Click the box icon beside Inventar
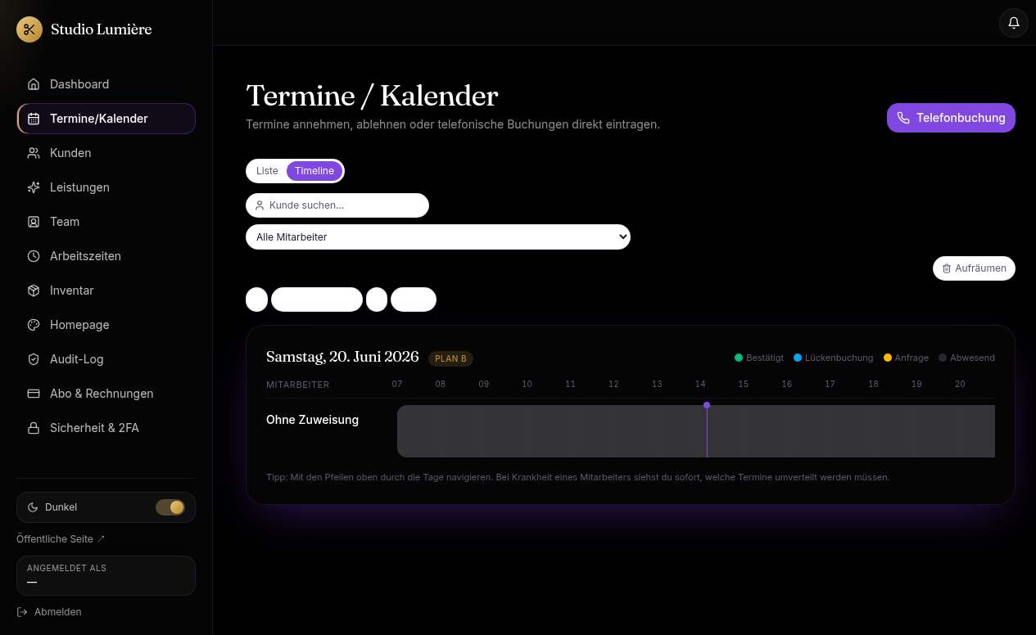Screen dimensions: 1036x635 pos(34,290)
